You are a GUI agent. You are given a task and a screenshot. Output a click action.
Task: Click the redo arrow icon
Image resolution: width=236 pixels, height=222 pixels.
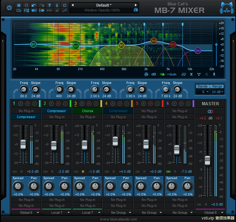pyautogui.click(x=42, y=5)
